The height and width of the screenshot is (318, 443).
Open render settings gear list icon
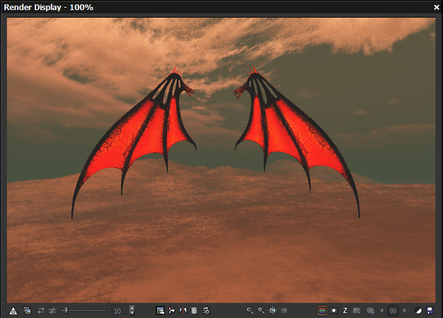[x=206, y=310]
